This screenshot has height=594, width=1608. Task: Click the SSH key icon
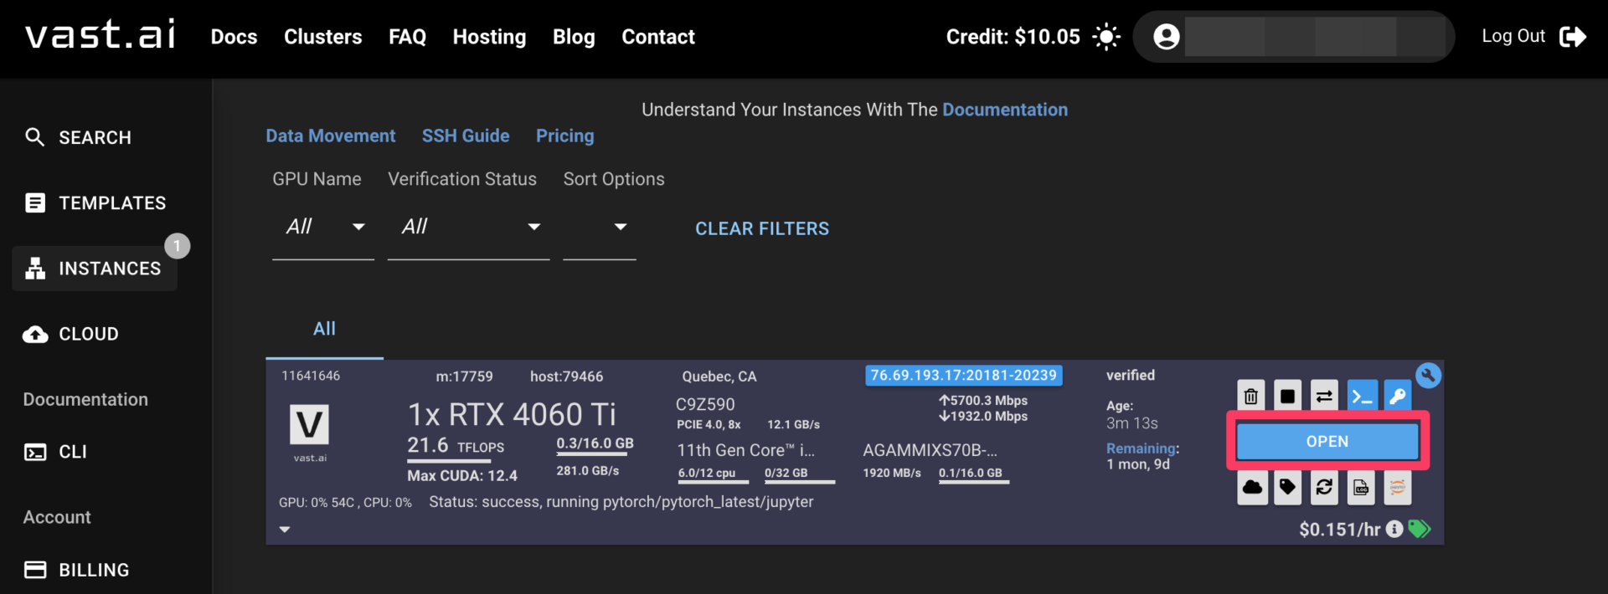1398,396
